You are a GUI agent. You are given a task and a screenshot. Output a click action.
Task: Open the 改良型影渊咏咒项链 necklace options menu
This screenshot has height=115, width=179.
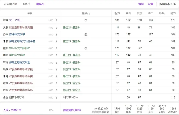[x=56, y=70]
